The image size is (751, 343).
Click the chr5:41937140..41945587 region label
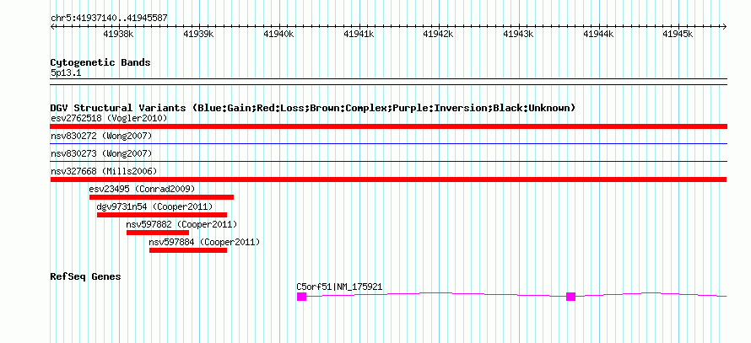109,19
